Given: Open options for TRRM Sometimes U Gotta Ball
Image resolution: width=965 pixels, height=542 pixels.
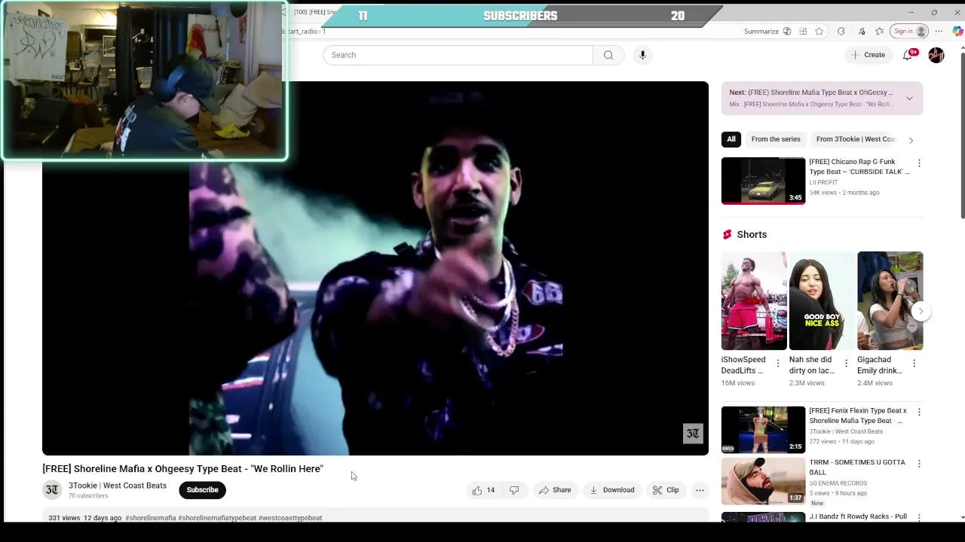Looking at the screenshot, I should pos(918,464).
